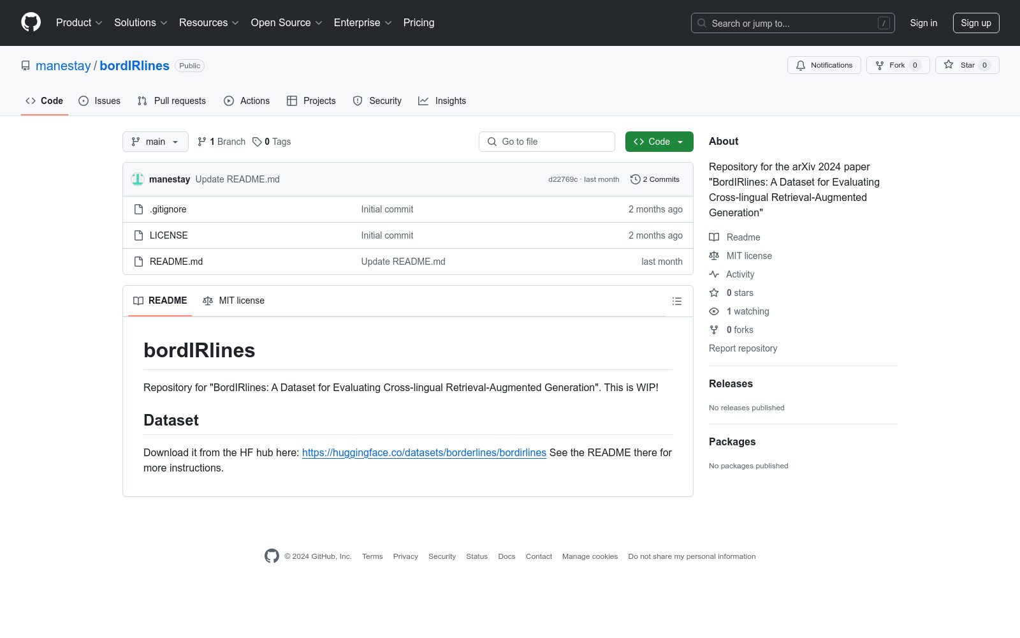The width and height of the screenshot is (1020, 638).
Task: Open the main branch dropdown
Action: (156, 142)
